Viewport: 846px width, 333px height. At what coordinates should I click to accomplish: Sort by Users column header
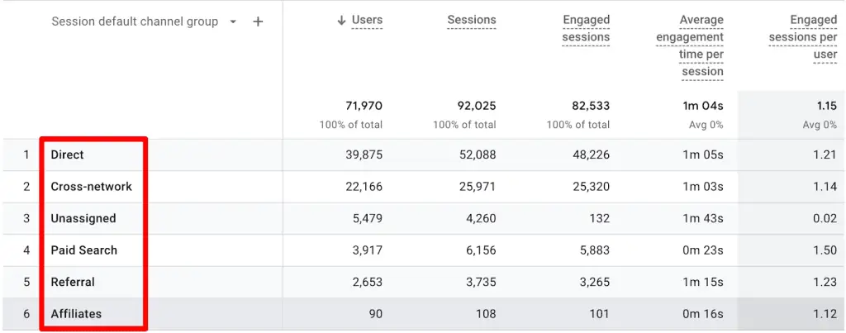click(366, 21)
